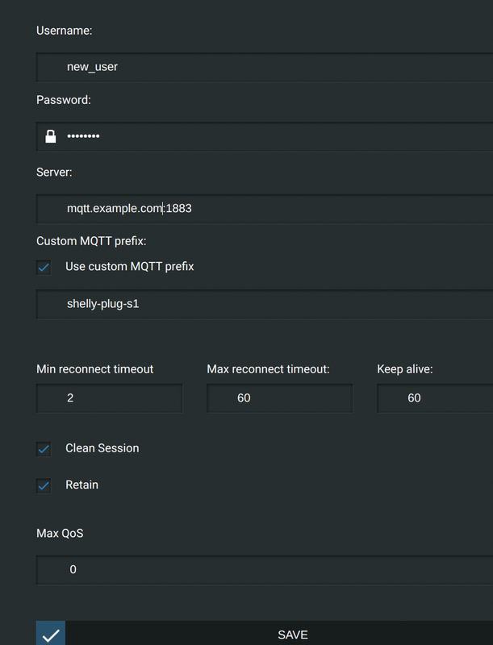493x645 pixels.
Task: Disable the "Use custom MQTT prefix" checkbox
Action: (43, 267)
